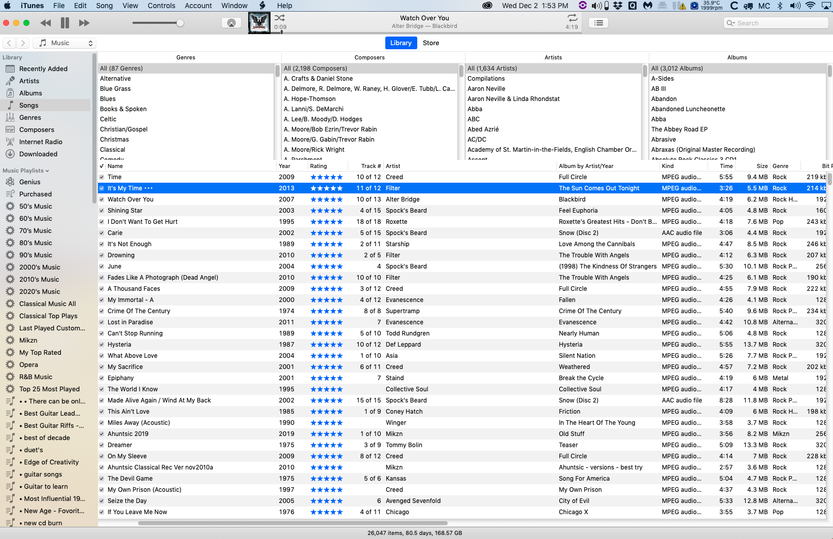The height and width of the screenshot is (539, 833).
Task: Click the Search field
Action: point(776,23)
